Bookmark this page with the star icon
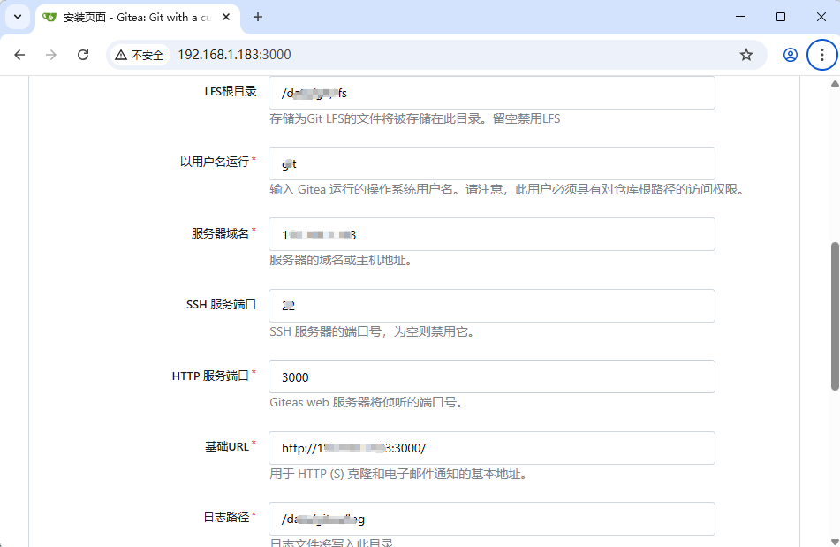 [746, 55]
